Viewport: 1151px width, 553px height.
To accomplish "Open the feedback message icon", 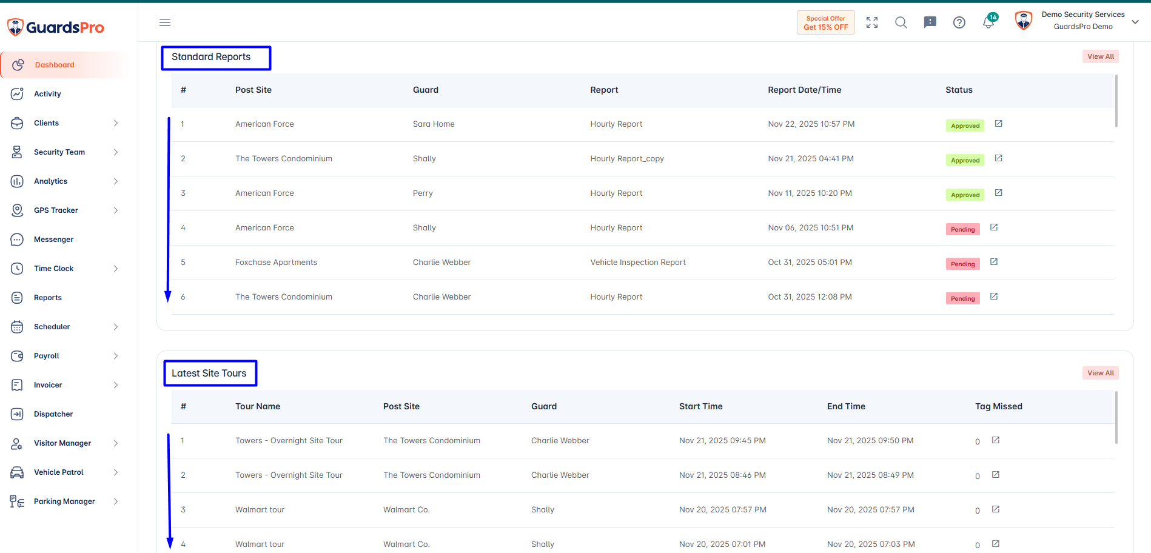I will (x=930, y=22).
